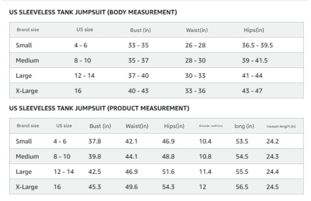Click the 44.1 waist value for Medium

pyautogui.click(x=131, y=157)
